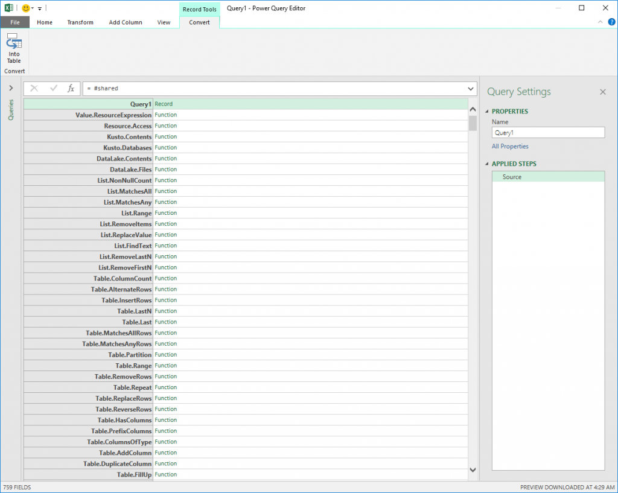Viewport: 618px width, 493px height.
Task: Collapse the PROPERTIES section
Action: [x=488, y=112]
